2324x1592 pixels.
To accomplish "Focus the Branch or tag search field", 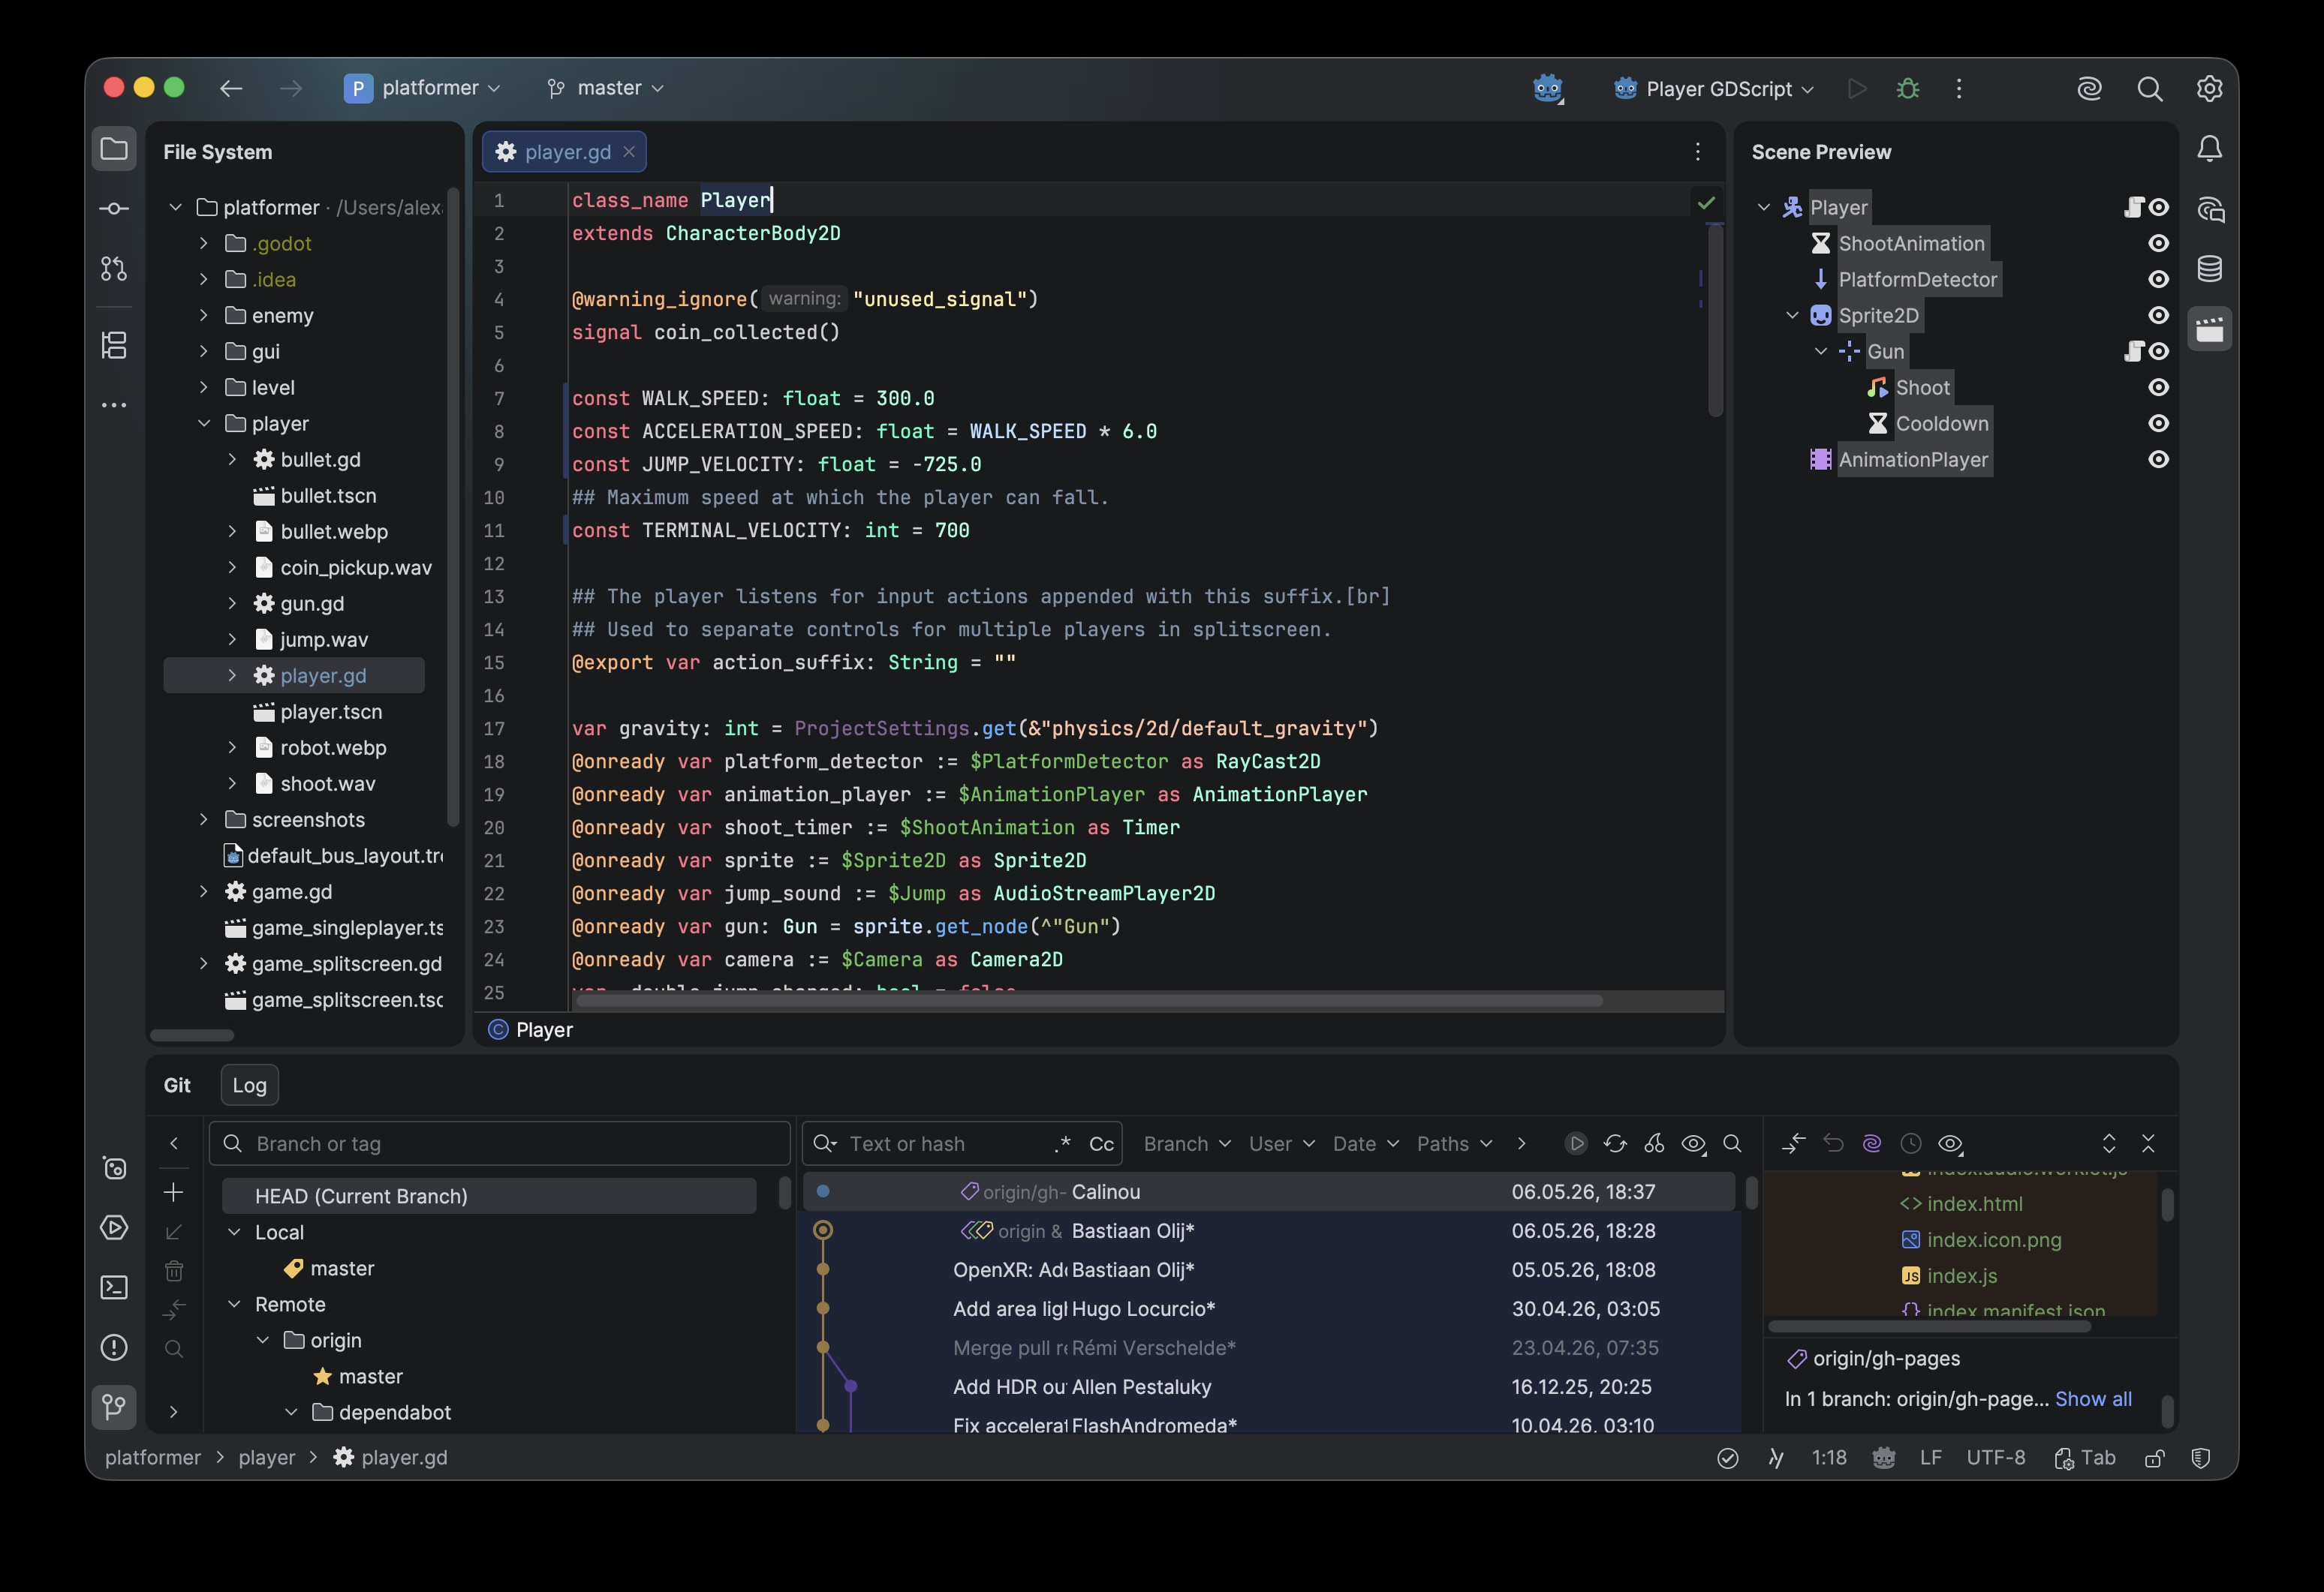I will (499, 1143).
